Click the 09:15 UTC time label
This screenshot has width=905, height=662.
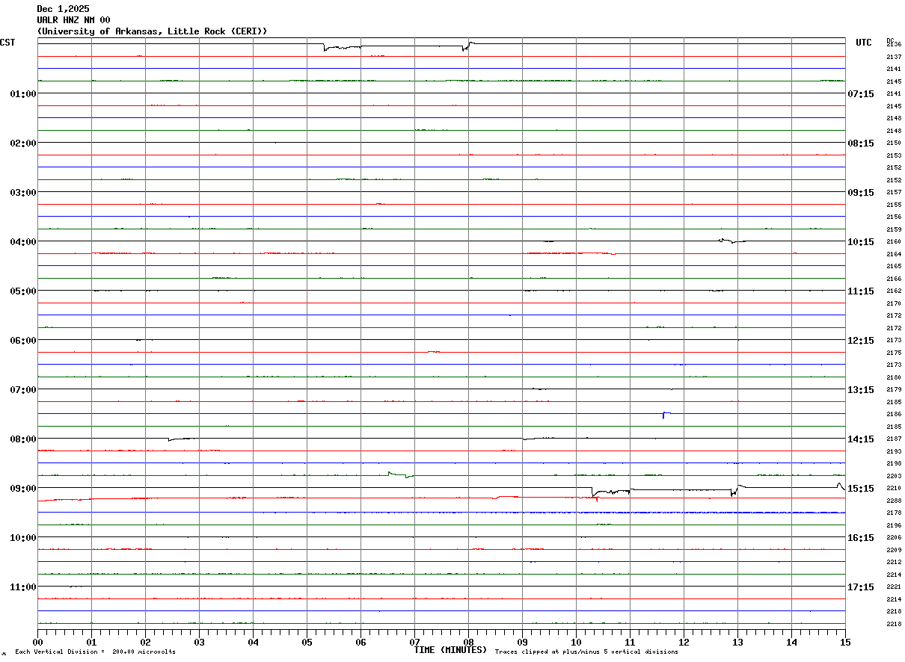pos(861,192)
